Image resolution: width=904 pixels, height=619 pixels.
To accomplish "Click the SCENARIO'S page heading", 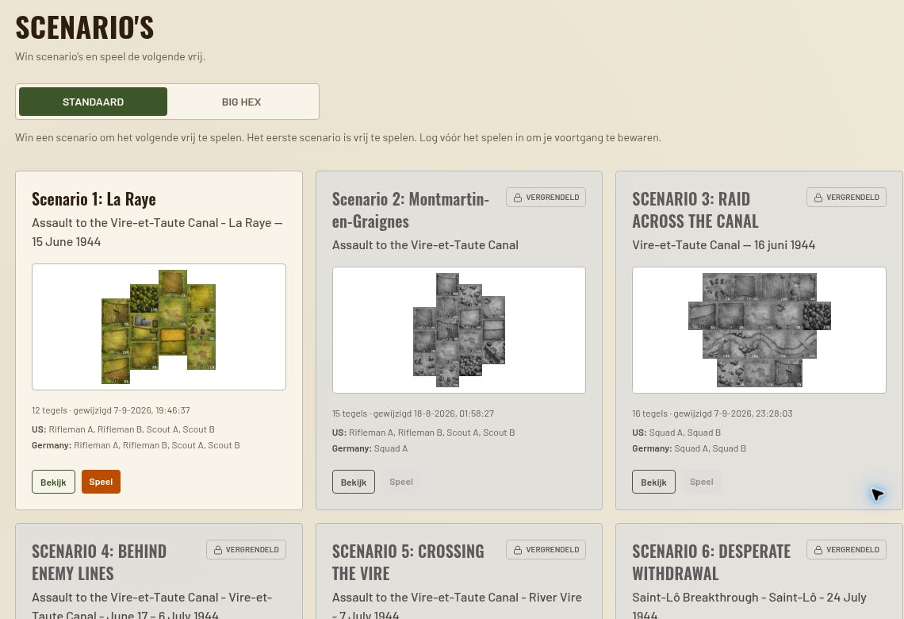I will 85,28.
